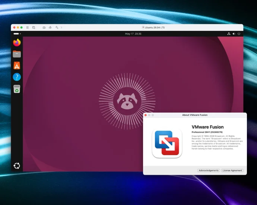Close the Ubuntu VM window red button

coord(14,28)
